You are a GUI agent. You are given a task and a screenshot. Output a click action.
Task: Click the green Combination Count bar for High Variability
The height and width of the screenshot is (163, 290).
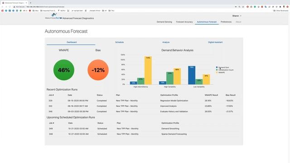click(170, 78)
